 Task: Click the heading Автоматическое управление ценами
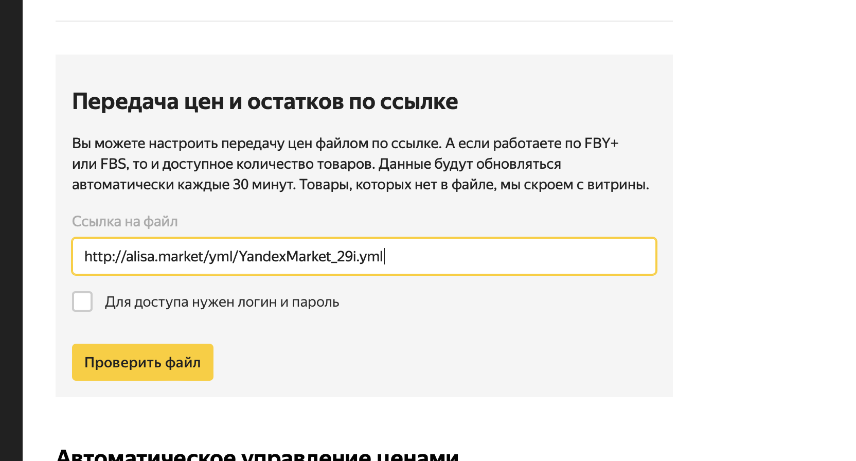click(257, 454)
